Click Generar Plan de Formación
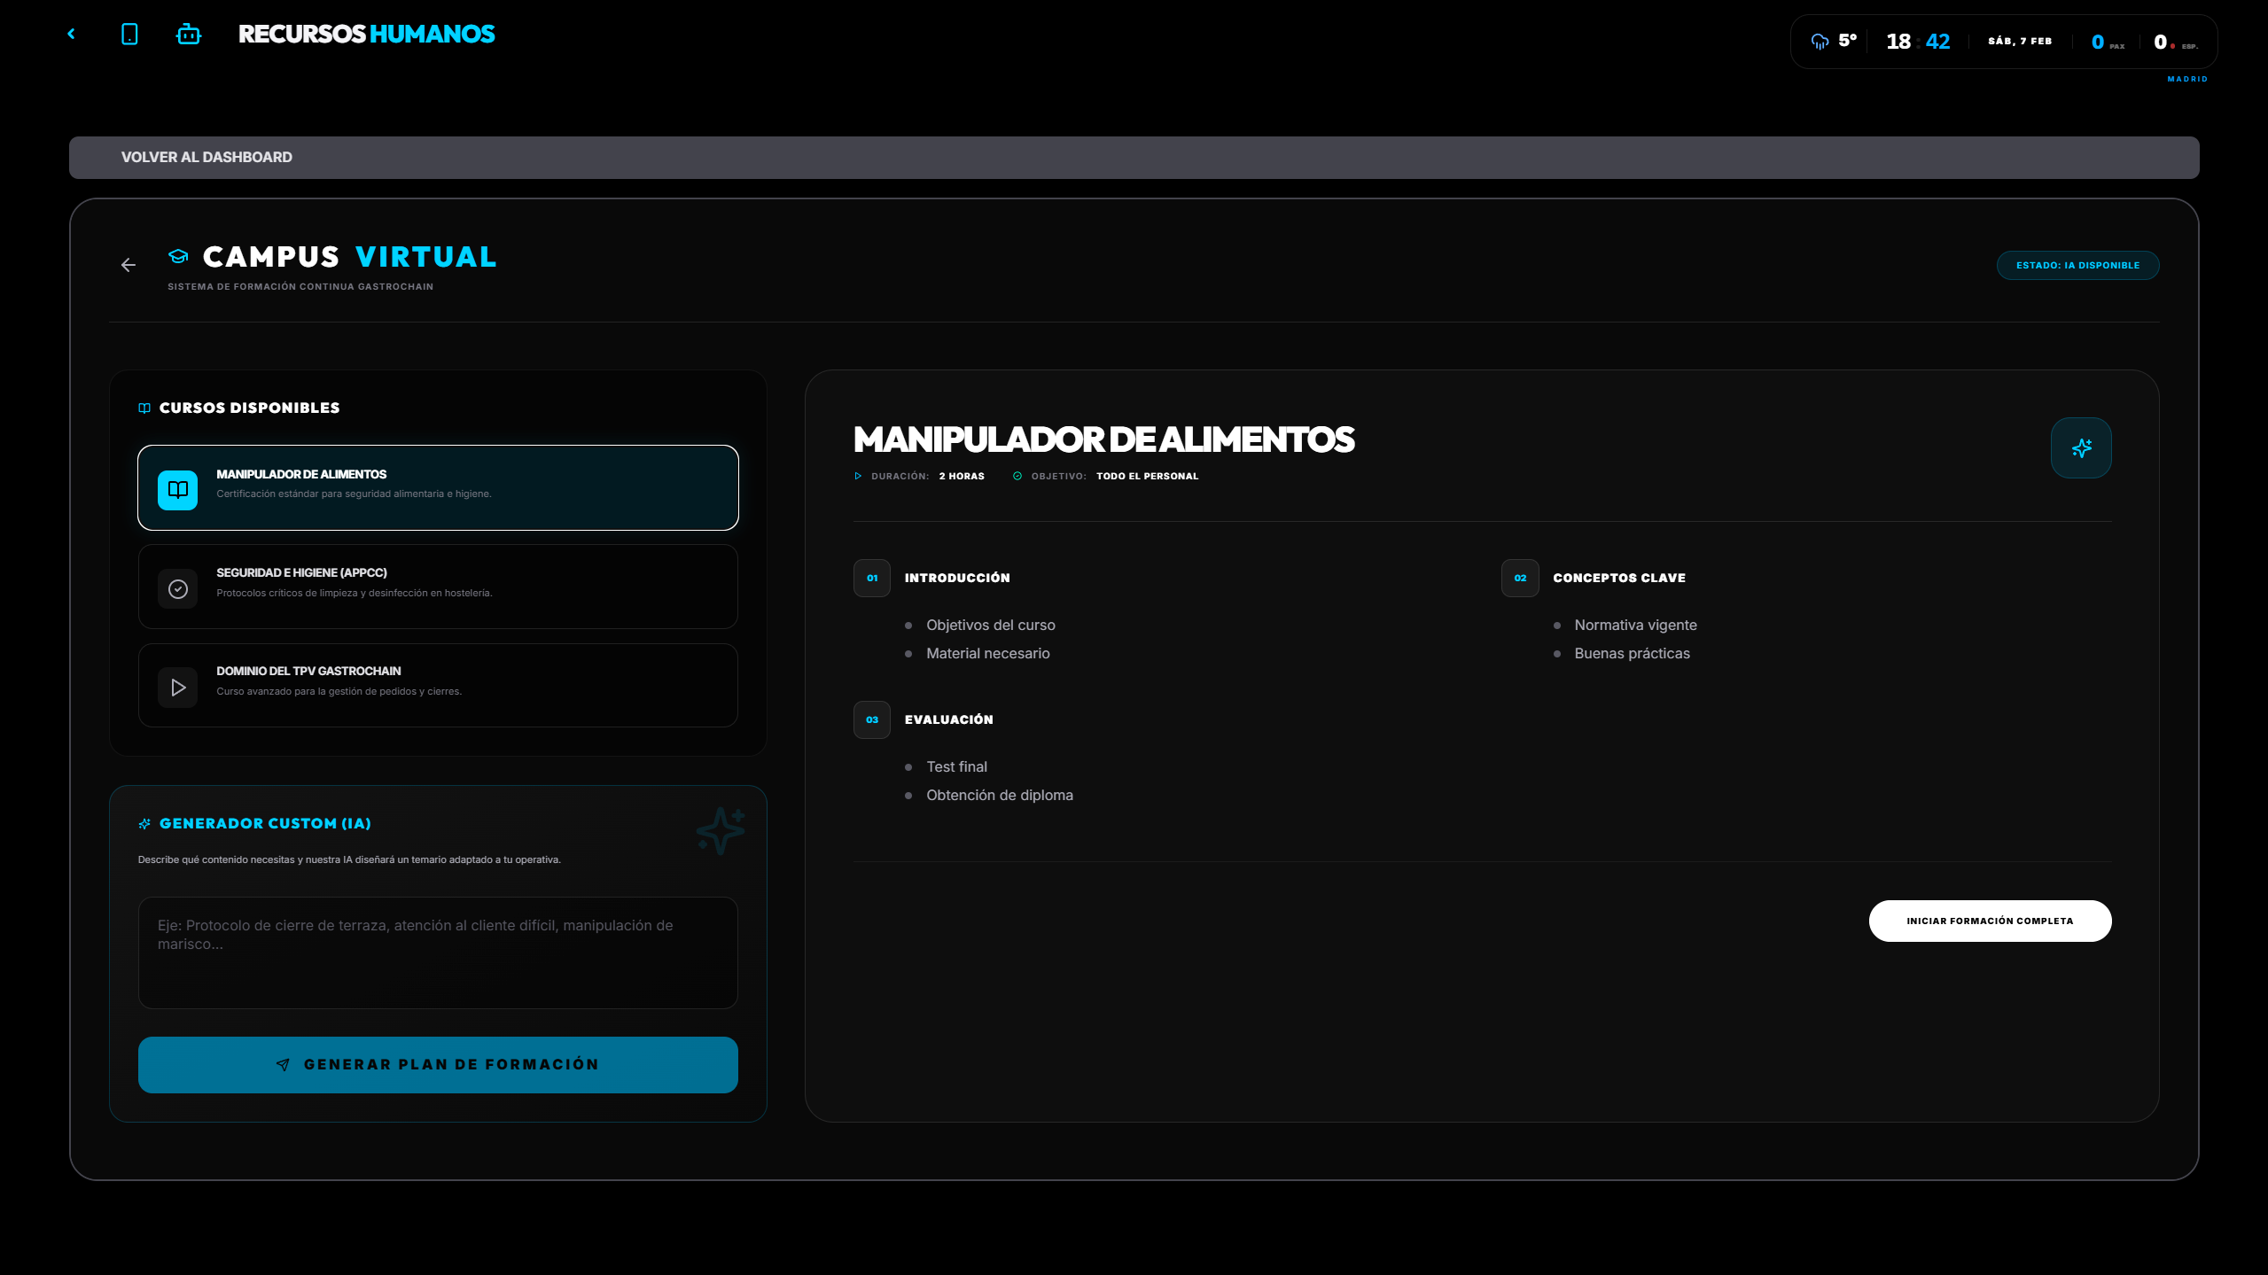The width and height of the screenshot is (2268, 1275). coord(438,1064)
